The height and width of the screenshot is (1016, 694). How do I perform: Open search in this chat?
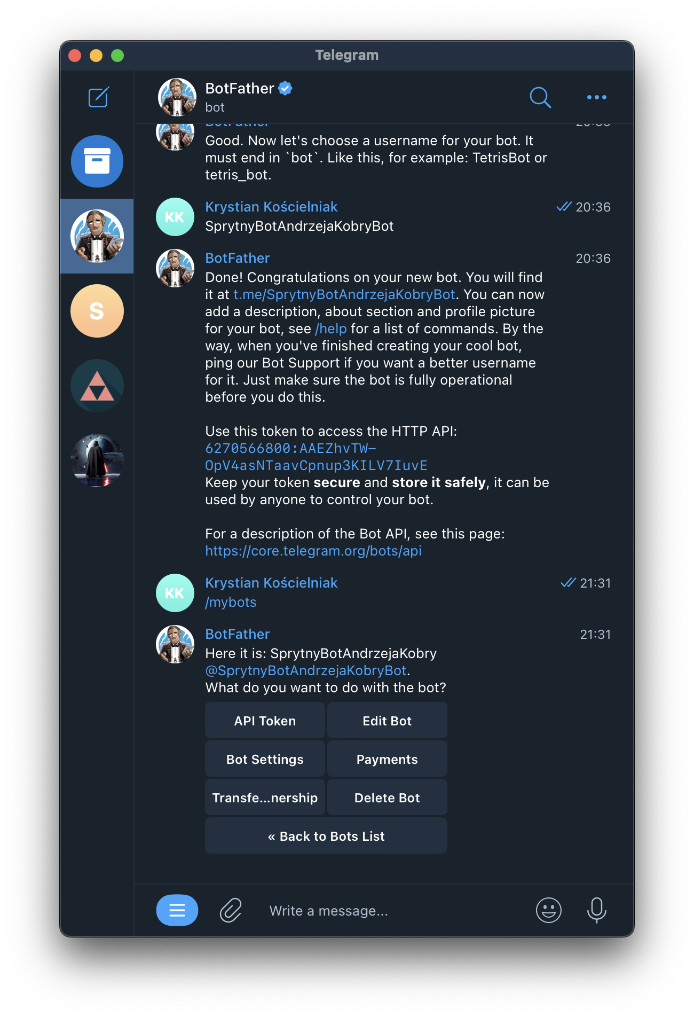540,97
